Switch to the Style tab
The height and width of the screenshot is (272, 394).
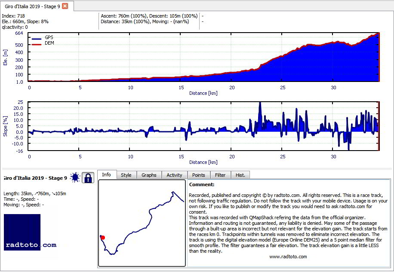coord(126,175)
